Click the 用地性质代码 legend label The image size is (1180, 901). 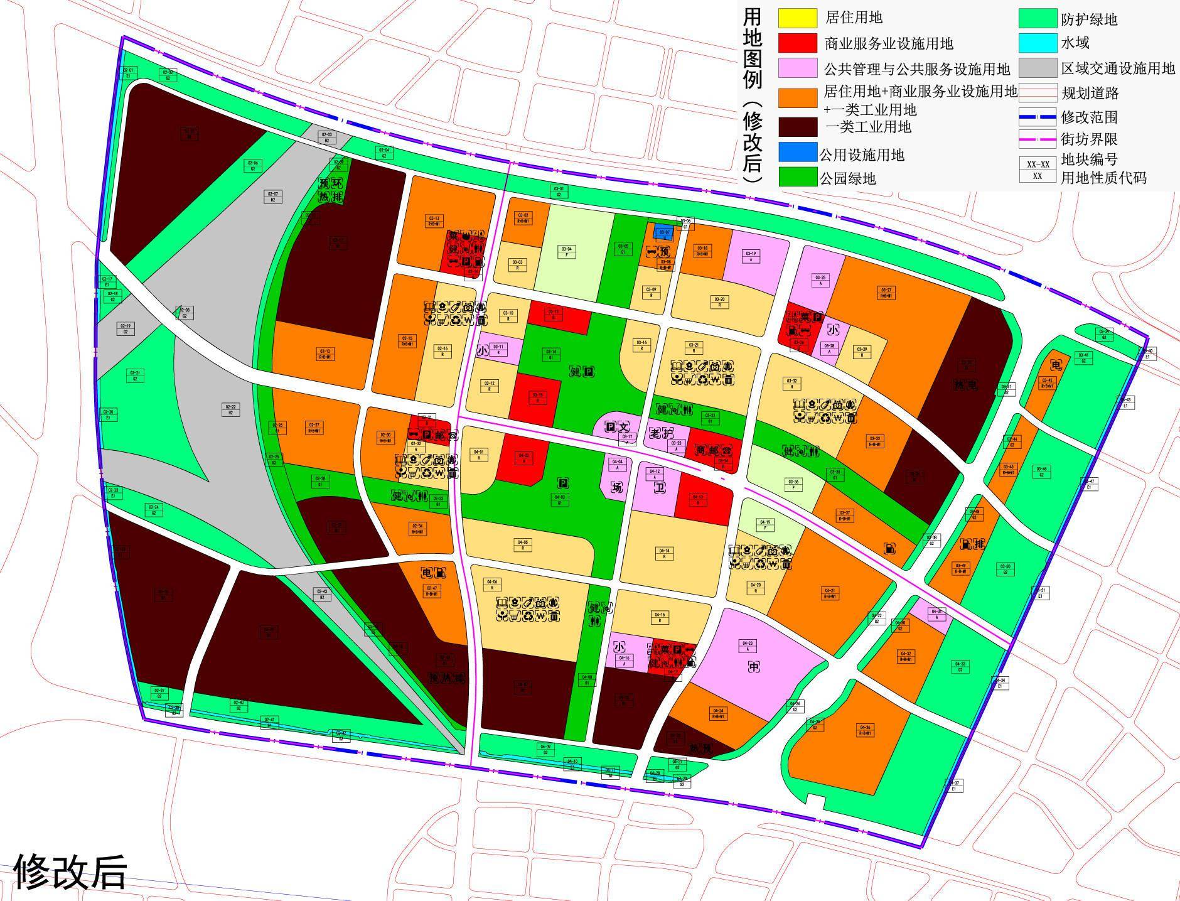tap(1104, 178)
